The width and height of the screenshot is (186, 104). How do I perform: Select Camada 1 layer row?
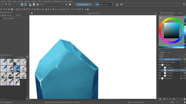pos(172,76)
